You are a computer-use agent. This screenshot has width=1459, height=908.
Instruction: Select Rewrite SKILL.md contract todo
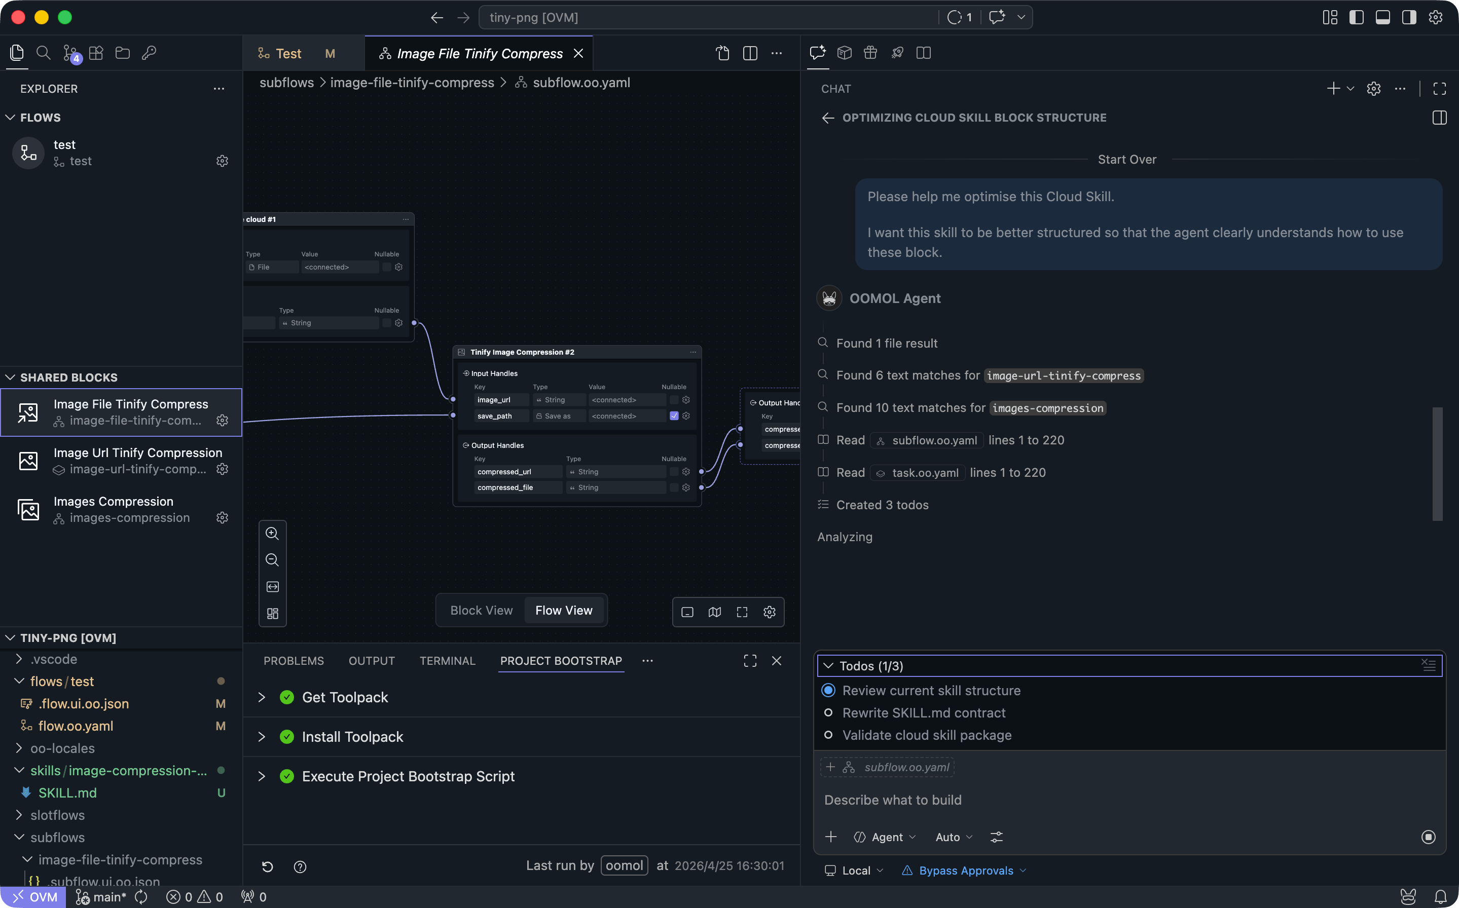[x=1129, y=713]
